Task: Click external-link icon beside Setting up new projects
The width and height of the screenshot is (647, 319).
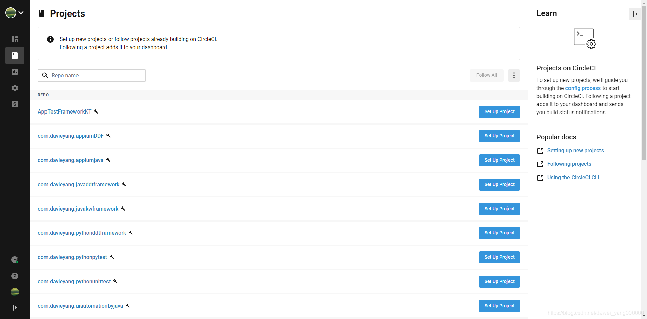Action: pos(540,151)
